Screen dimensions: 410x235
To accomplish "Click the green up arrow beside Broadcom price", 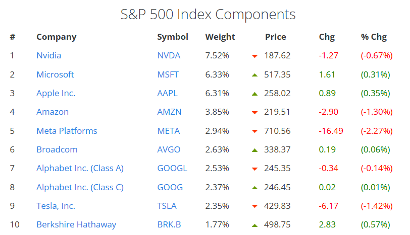I will pyautogui.click(x=254, y=150).
